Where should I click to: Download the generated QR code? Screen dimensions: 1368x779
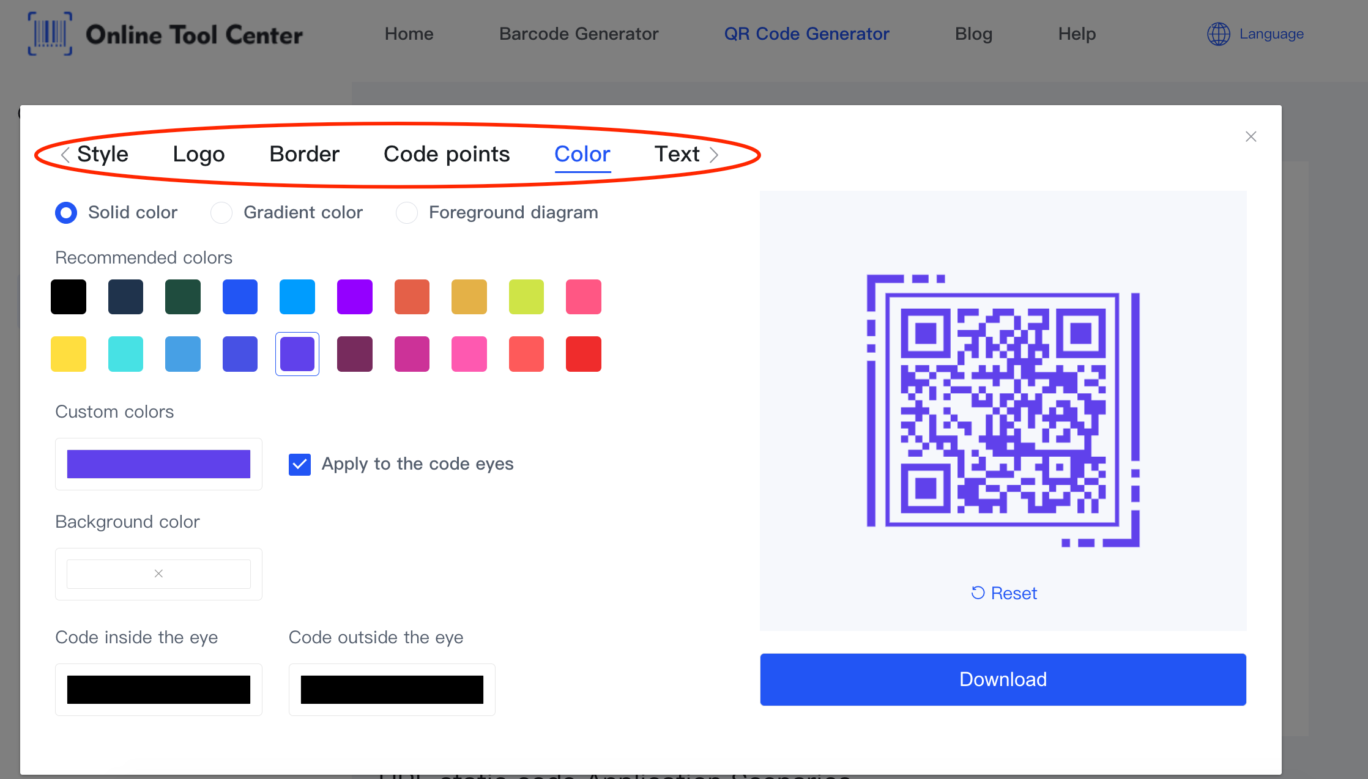pos(1003,679)
